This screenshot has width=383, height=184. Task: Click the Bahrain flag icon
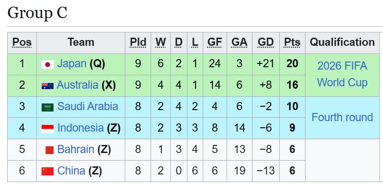(x=47, y=150)
